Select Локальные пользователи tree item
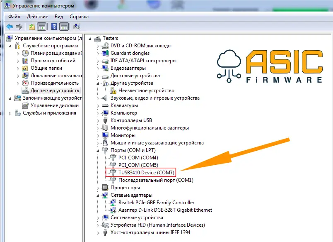 point(56,76)
